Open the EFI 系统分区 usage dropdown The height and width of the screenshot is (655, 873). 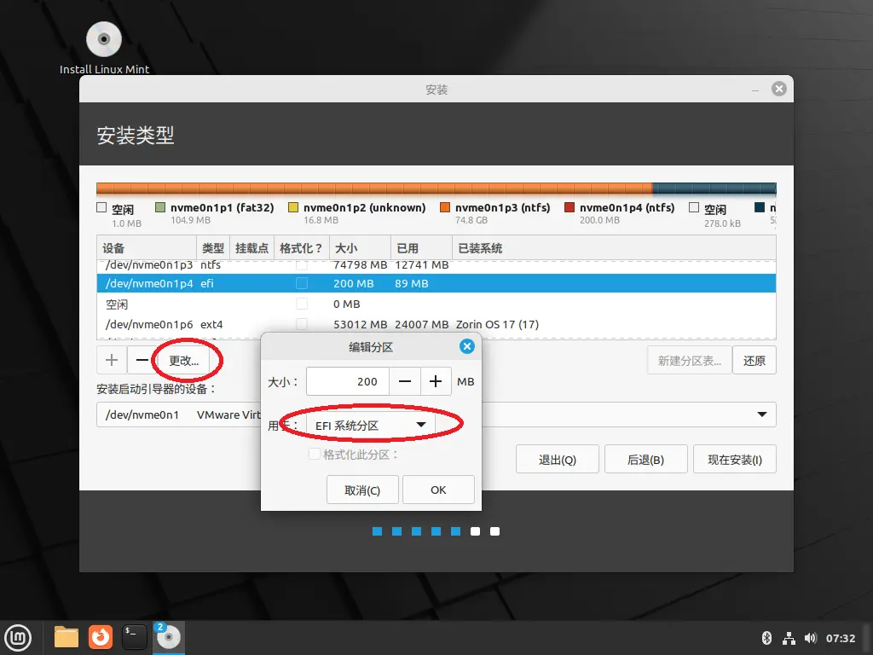pos(370,425)
